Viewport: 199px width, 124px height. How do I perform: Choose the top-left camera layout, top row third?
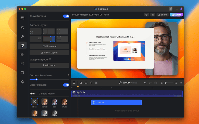(62, 31)
